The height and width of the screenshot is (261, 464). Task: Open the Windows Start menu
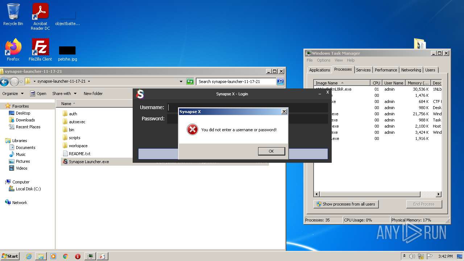[10, 256]
